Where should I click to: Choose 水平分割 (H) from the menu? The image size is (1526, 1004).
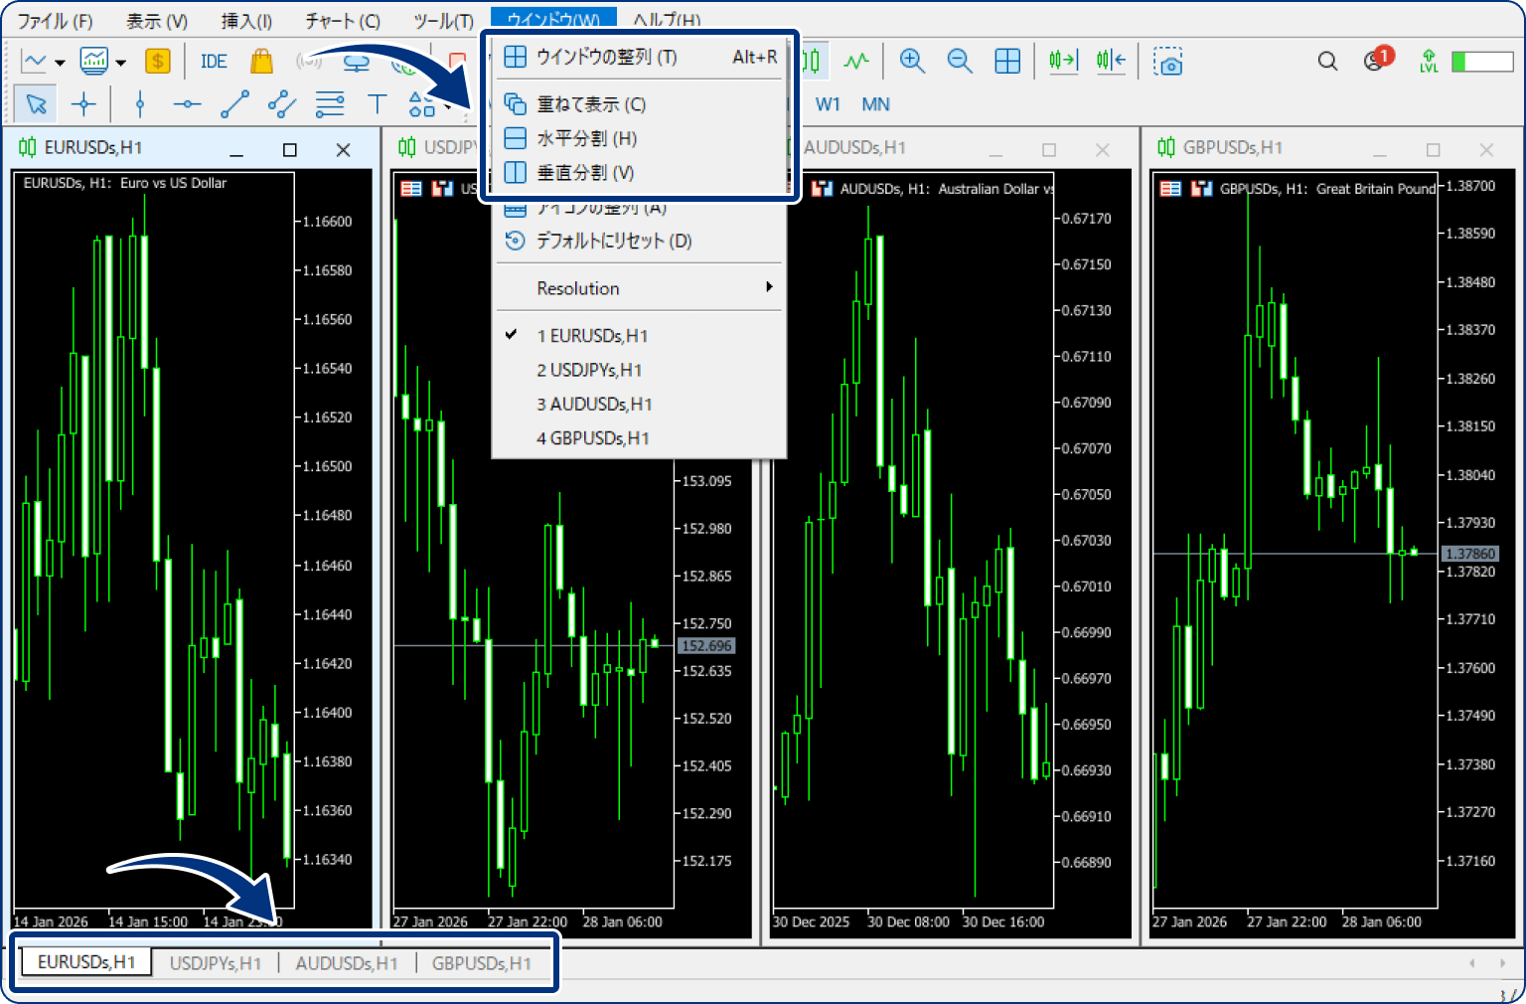[586, 138]
